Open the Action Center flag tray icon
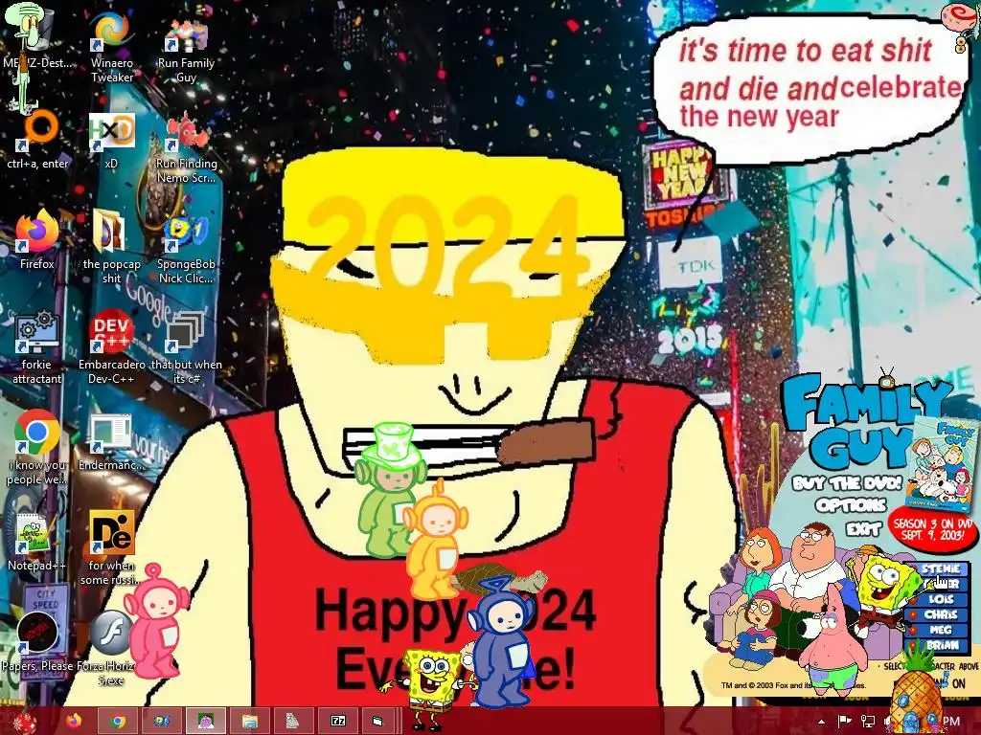This screenshot has width=981, height=735. coord(844,722)
